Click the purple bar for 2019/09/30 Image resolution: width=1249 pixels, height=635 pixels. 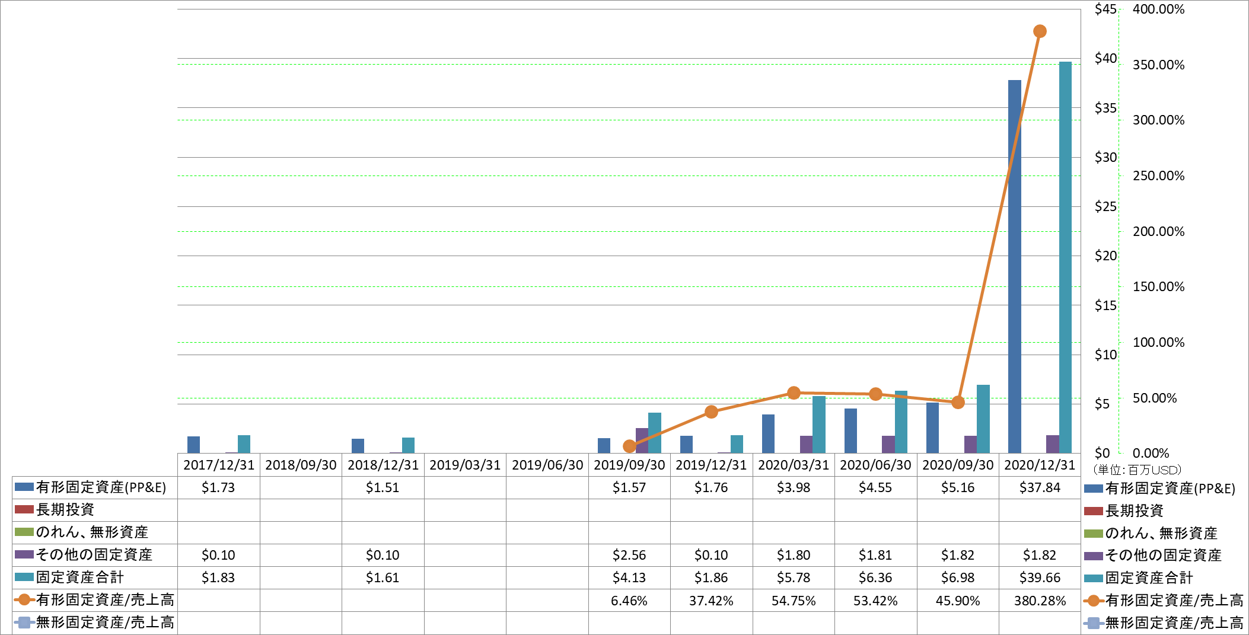pos(642,441)
